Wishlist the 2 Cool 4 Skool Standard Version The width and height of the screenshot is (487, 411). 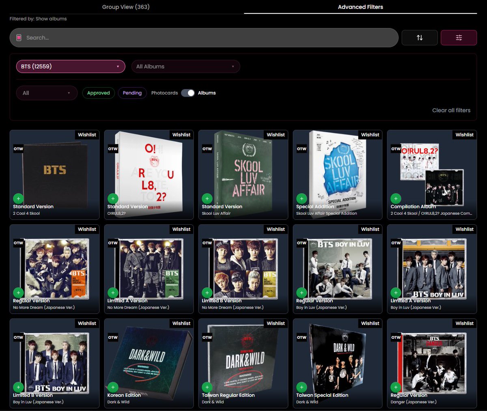[x=87, y=135]
